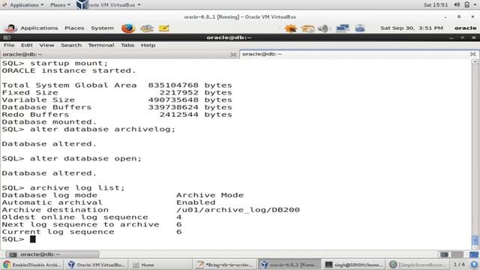Image resolution: width=480 pixels, height=270 pixels.
Task: Open the terminal Tabs menu
Action: coord(127,45)
